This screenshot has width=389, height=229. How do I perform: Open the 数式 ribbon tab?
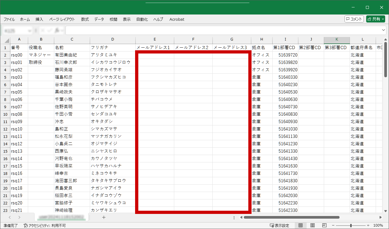point(85,19)
